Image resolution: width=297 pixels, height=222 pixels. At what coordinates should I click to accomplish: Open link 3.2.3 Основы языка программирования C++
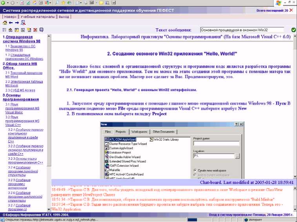click(26, 161)
